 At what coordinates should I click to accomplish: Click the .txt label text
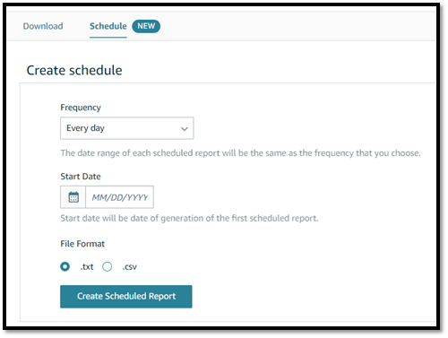pos(87,266)
